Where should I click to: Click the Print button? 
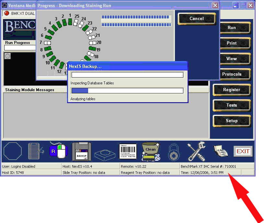(232, 43)
